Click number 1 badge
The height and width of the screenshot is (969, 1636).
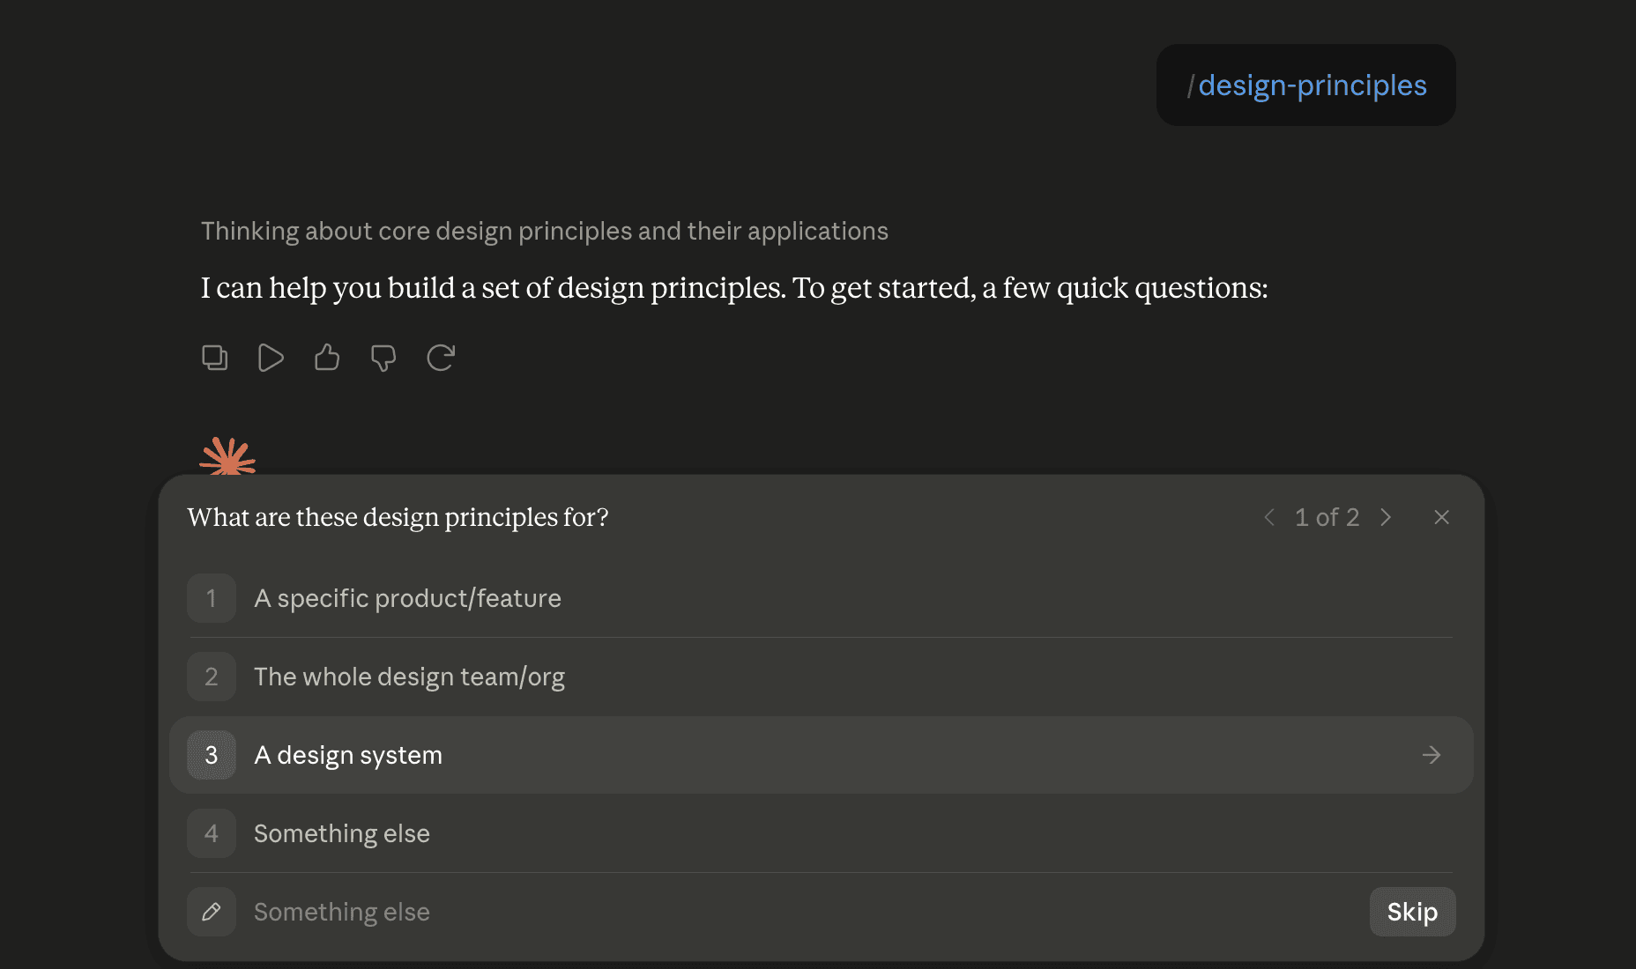pos(212,598)
